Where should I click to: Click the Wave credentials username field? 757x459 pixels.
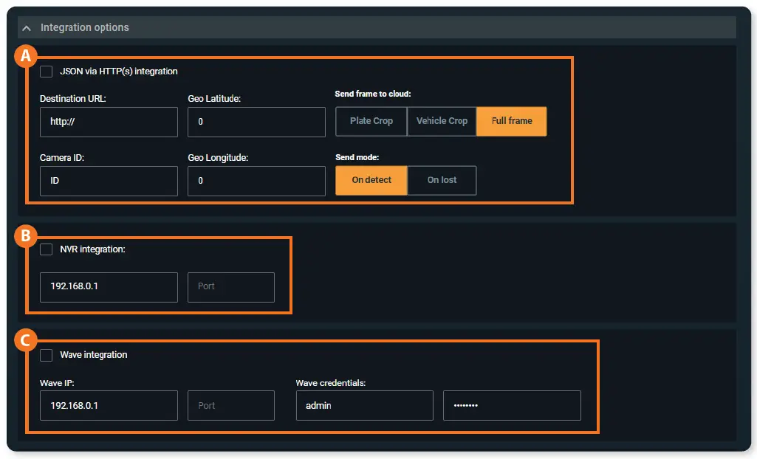364,406
